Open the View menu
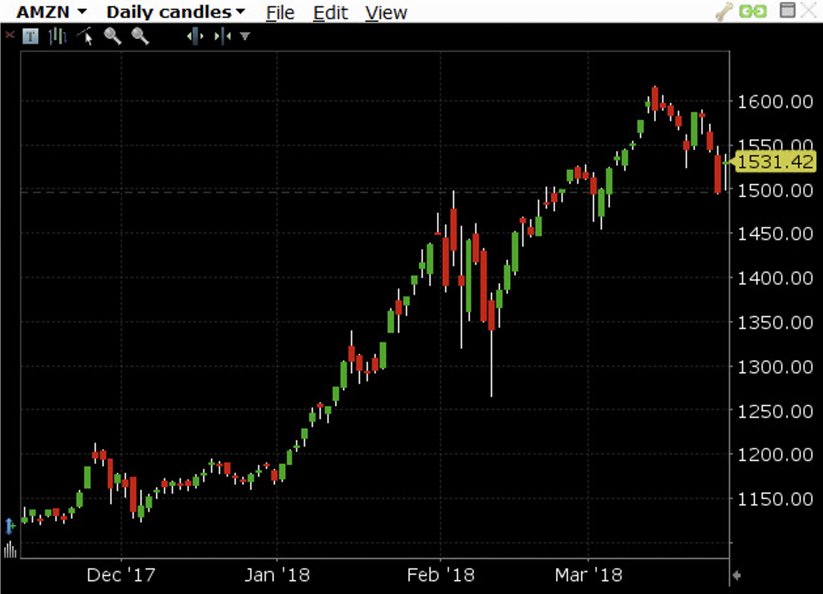Screen dimensions: 823x594 (386, 13)
